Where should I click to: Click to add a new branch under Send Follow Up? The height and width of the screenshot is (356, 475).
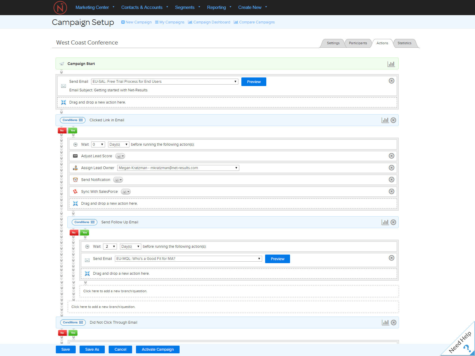(239, 291)
